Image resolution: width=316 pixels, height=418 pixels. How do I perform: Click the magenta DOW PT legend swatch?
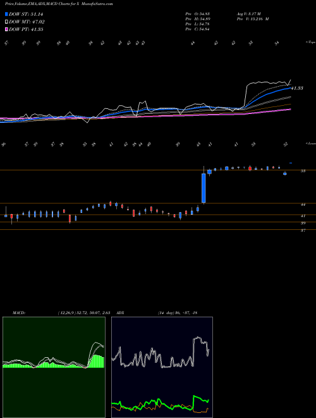7,30
